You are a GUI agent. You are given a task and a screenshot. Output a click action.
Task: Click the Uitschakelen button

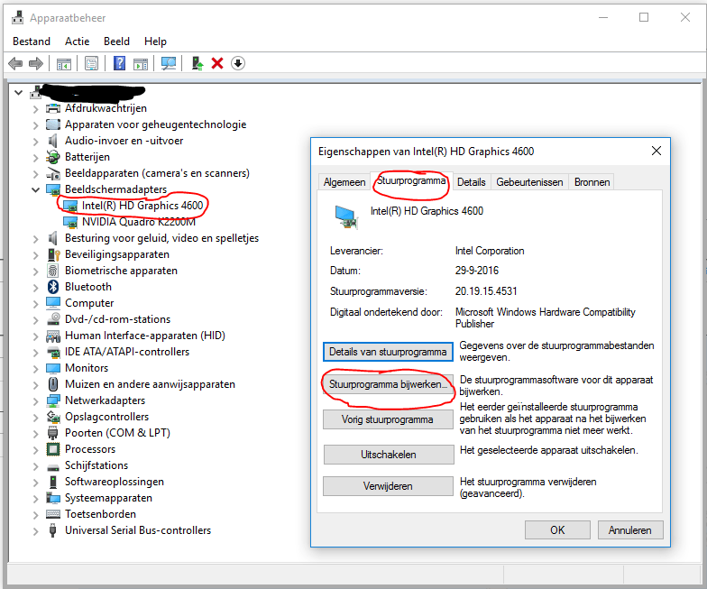click(388, 455)
